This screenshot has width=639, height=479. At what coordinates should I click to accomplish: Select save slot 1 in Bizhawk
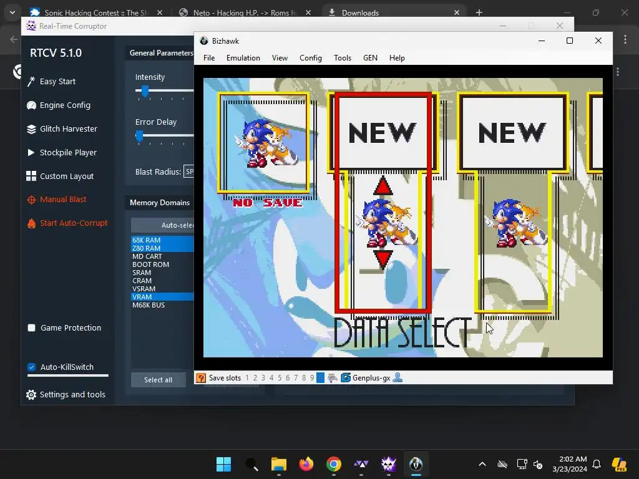pos(247,378)
